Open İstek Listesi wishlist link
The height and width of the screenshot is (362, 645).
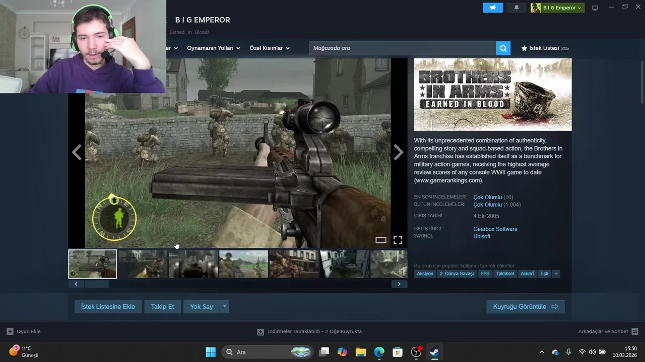545,48
